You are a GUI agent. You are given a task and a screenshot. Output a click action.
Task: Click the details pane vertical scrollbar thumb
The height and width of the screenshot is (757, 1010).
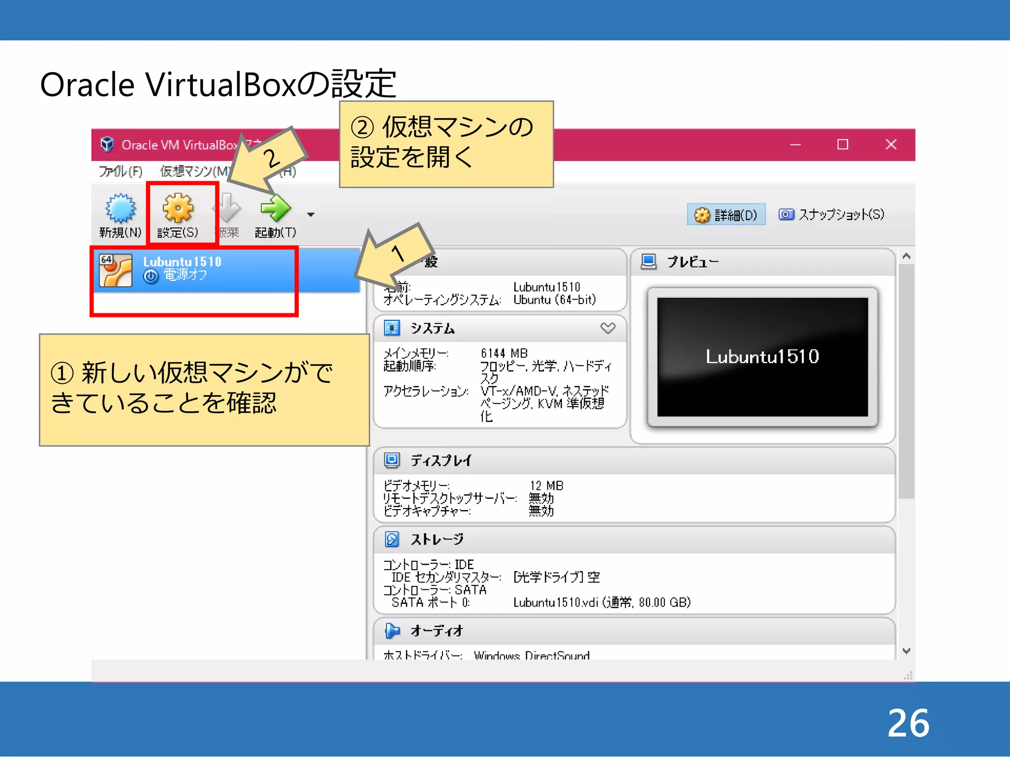click(906, 381)
